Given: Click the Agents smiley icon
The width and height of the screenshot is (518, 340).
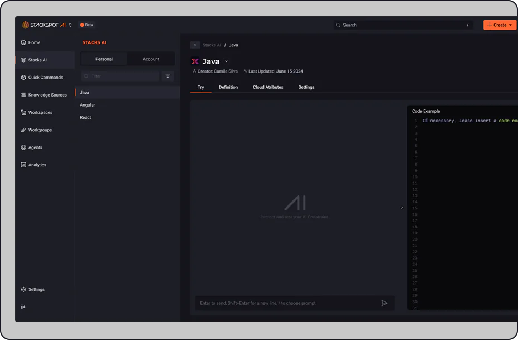Looking at the screenshot, I should [x=23, y=147].
